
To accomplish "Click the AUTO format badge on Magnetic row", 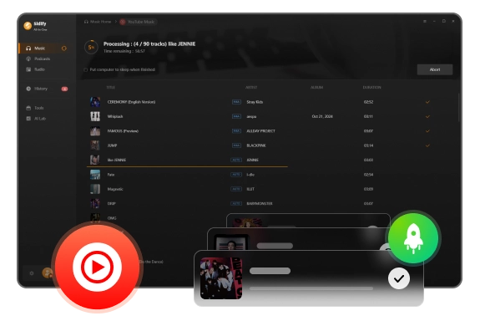I will (236, 189).
